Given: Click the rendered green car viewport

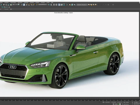Looking at the screenshot, I should (x=69, y=55).
